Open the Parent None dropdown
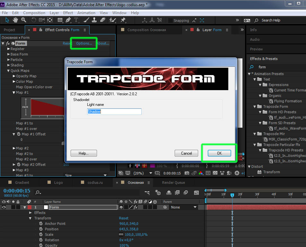Image resolution: width=306 pixels, height=247 pixels. tap(183, 207)
